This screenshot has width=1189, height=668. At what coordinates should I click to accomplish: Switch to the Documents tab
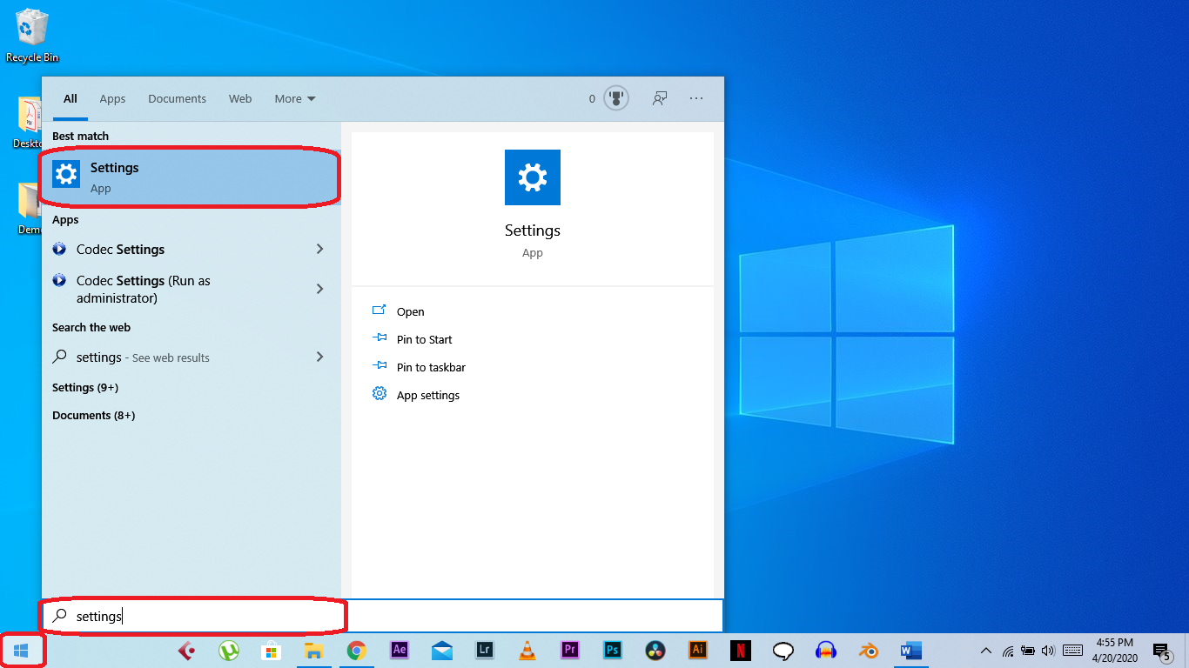click(x=177, y=99)
